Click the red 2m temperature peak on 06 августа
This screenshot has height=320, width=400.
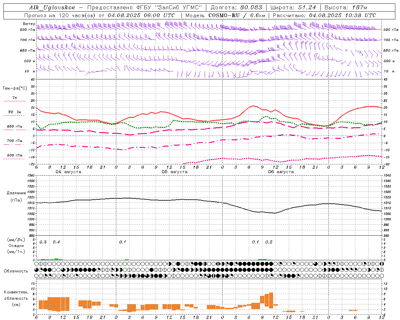(253, 106)
